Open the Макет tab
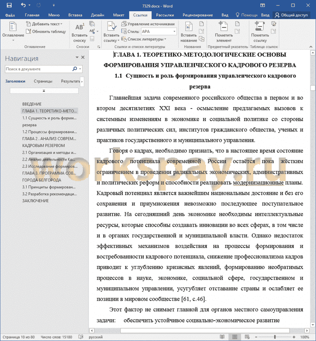Viewport: 316px width, 341px height. 119,15
